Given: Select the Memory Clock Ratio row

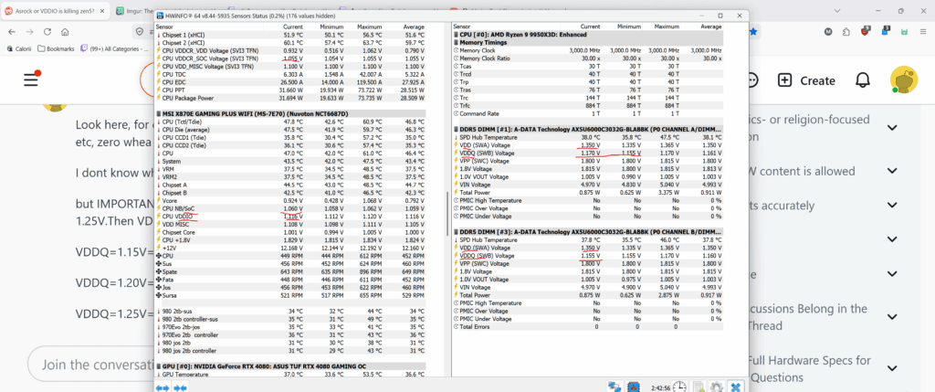Looking at the screenshot, I should (x=587, y=58).
